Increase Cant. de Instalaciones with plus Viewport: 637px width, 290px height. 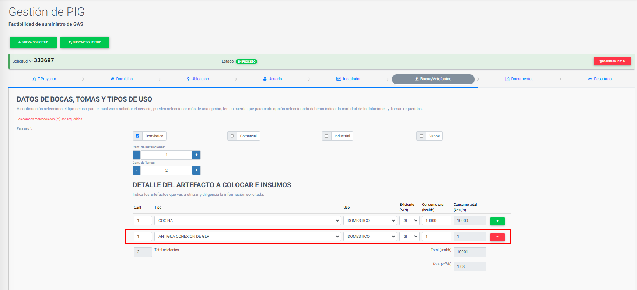pos(196,155)
